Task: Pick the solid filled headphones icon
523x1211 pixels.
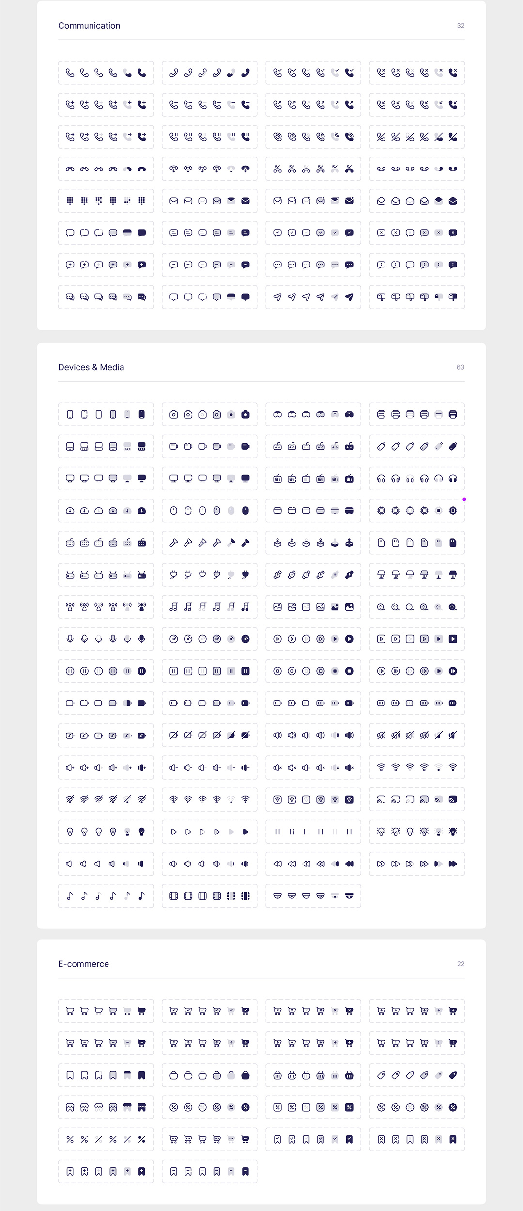Action: click(x=453, y=479)
